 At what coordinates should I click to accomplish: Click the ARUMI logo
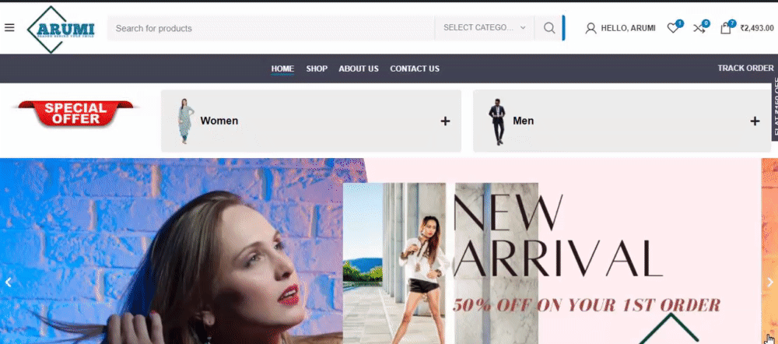coord(61,30)
